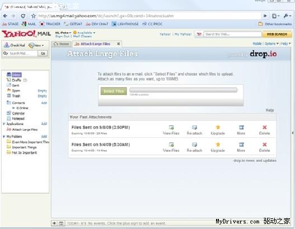Open the STAGE bookmark
Screen dimensions: 295x229
tap(10, 24)
